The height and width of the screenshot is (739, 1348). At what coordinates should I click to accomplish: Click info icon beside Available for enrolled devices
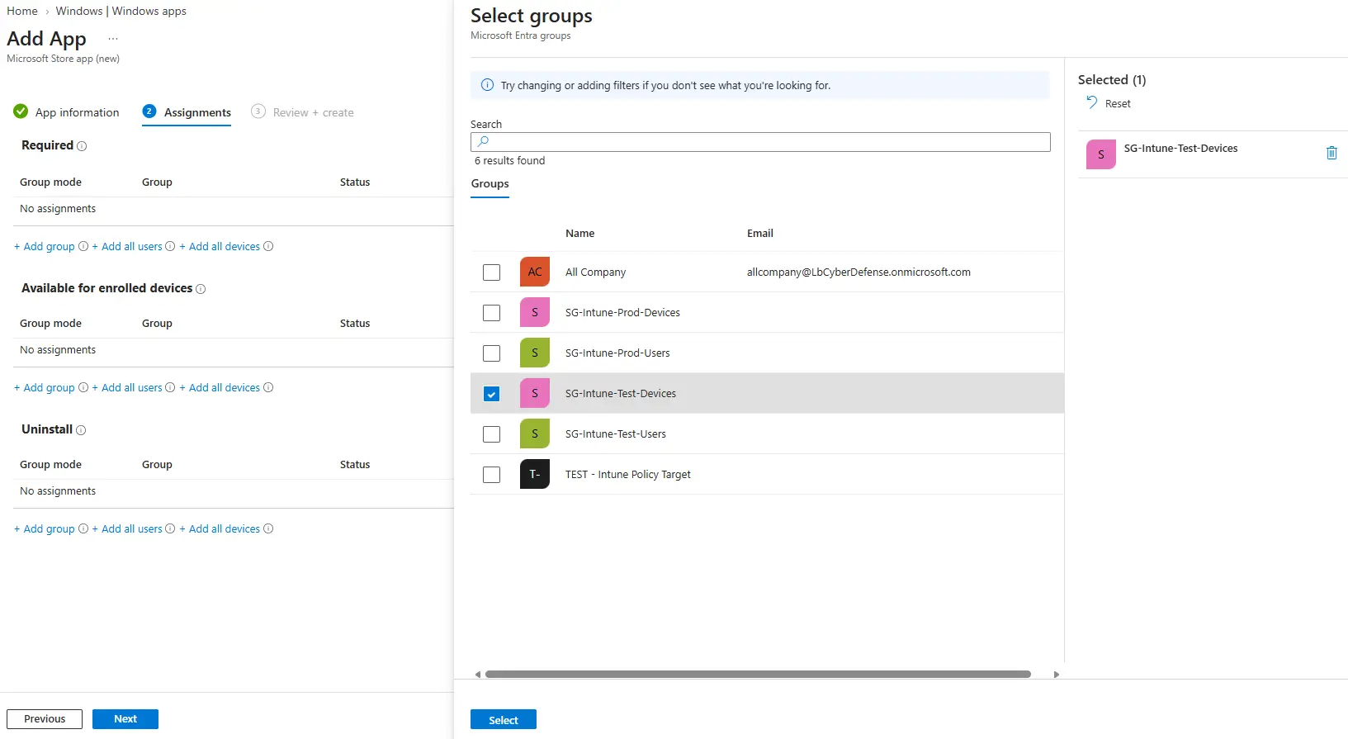[201, 289]
